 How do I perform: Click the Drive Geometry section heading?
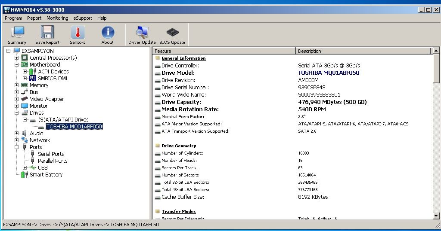pyautogui.click(x=179, y=146)
